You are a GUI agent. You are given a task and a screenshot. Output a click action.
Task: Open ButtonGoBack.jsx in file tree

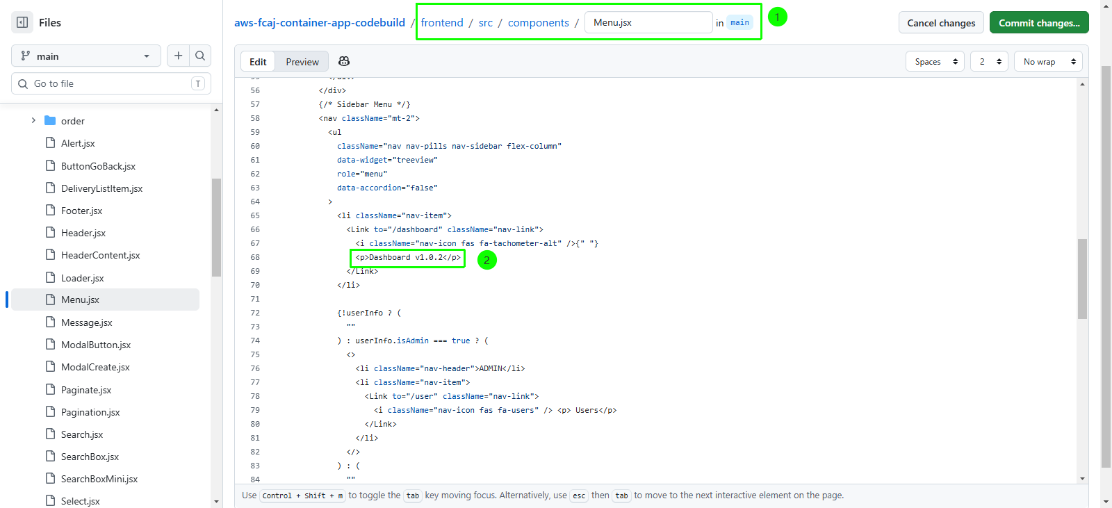98,166
